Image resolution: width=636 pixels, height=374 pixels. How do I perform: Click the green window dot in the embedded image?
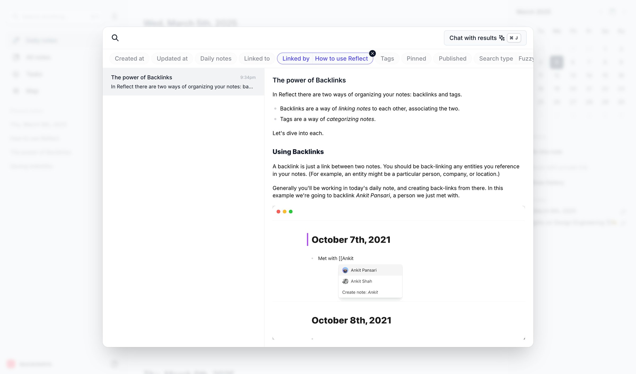(x=291, y=212)
